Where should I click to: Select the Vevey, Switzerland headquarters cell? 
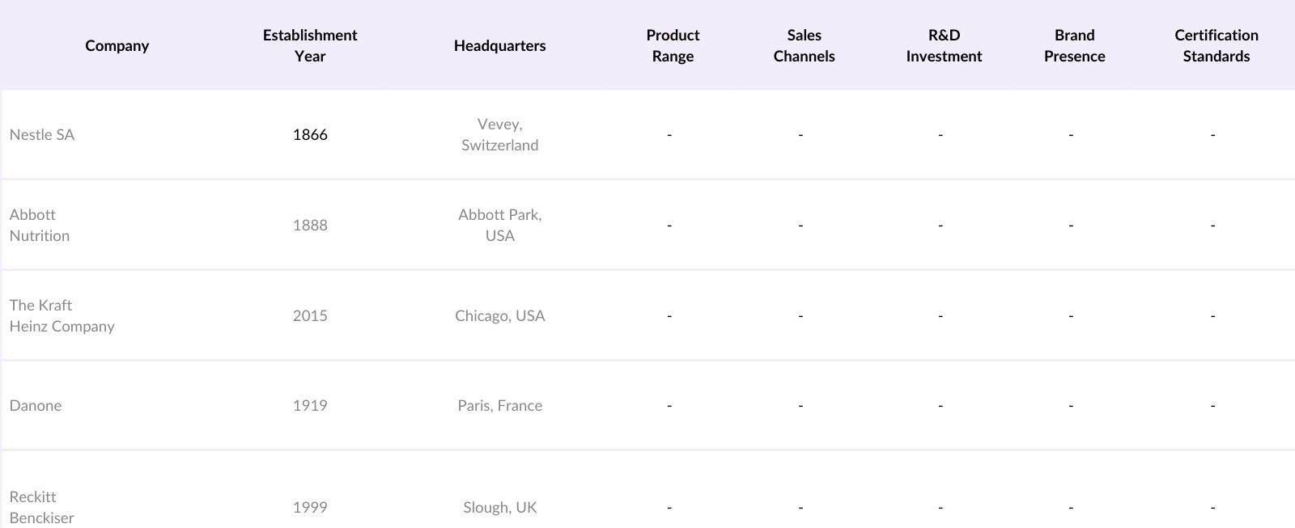[x=499, y=135]
